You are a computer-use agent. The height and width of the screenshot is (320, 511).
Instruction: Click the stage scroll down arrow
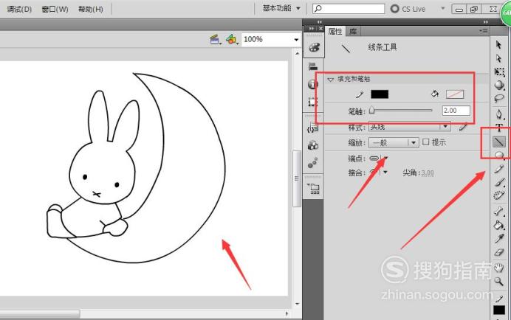[297, 304]
